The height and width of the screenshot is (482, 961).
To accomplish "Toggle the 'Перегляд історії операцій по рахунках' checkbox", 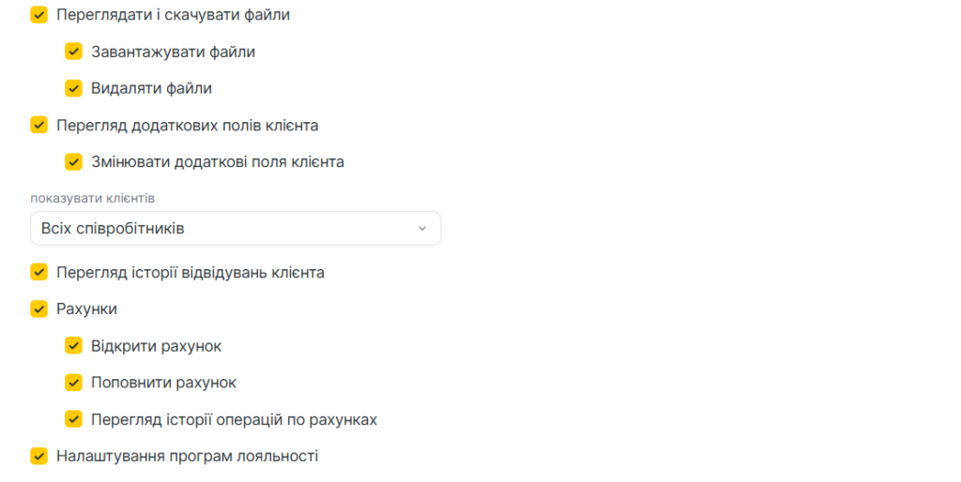I will (74, 419).
